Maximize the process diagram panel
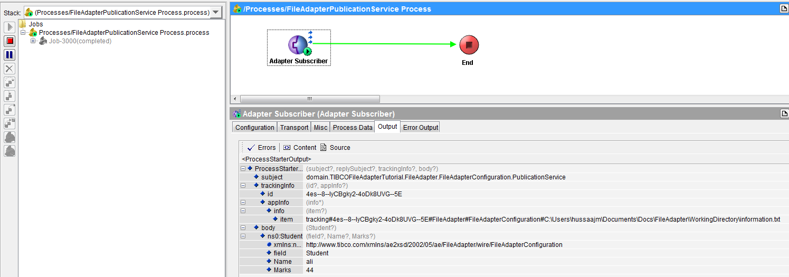Screen dimensions: 789x277 (x=784, y=8)
